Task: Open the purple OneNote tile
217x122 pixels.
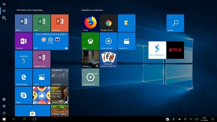Action: tap(24, 41)
